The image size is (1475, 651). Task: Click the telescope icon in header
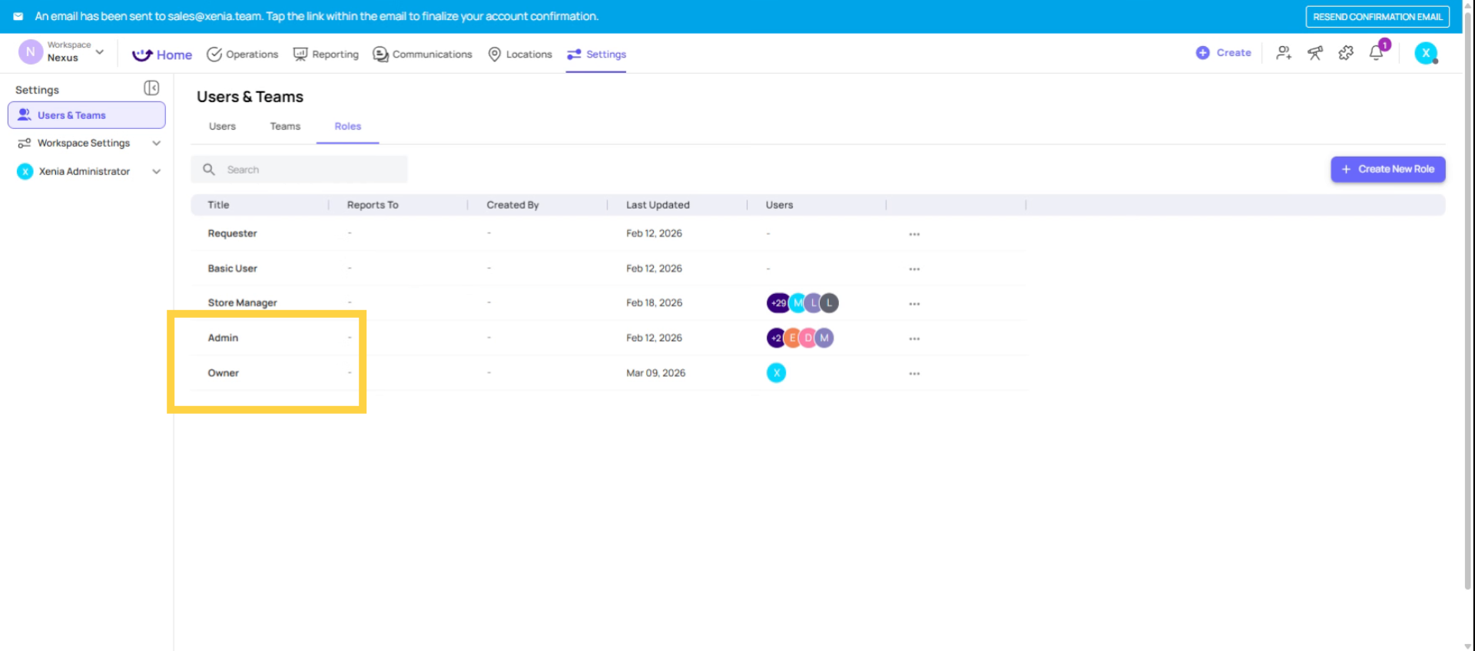click(1315, 53)
